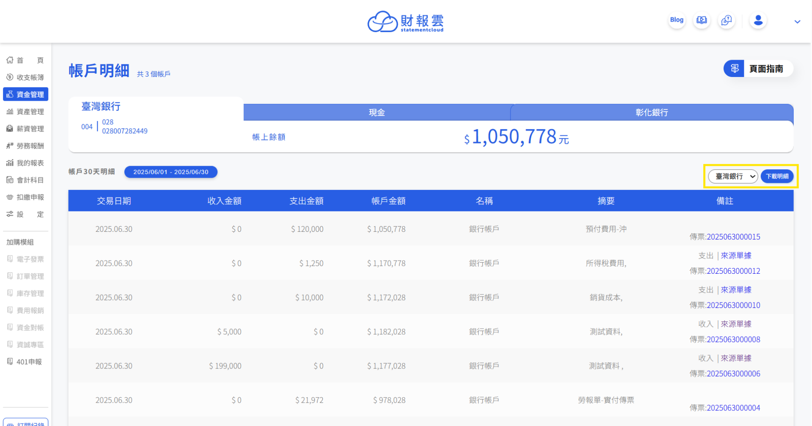Click account number 028007282449
Image resolution: width=812 pixels, height=426 pixels.
click(x=125, y=131)
